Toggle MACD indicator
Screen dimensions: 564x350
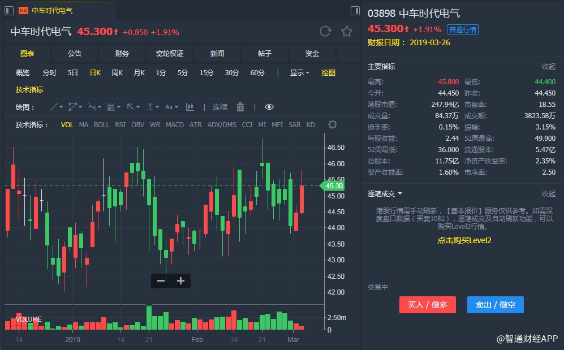[x=175, y=125]
